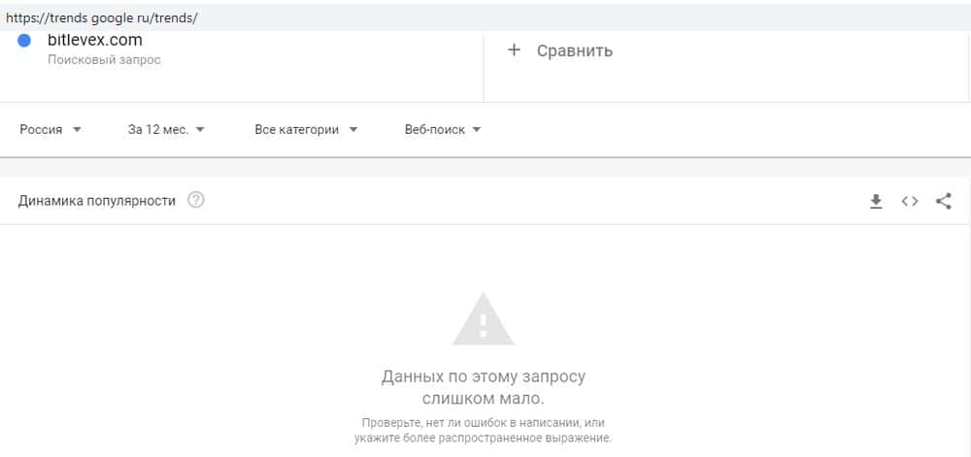971x457 pixels.
Task: Click the Динамика популярности heading
Action: (96, 201)
